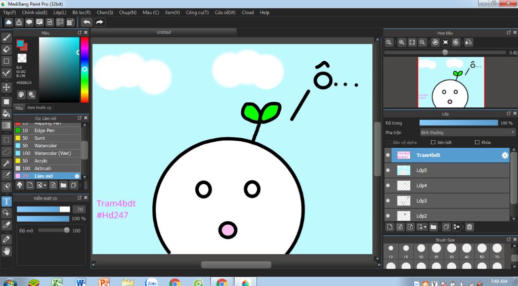
Task: Select the Bucket fill tool
Action: (x=6, y=114)
